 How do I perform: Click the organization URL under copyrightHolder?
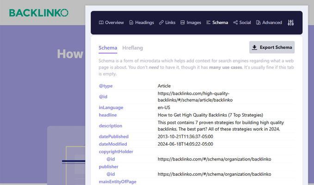pos(214,159)
